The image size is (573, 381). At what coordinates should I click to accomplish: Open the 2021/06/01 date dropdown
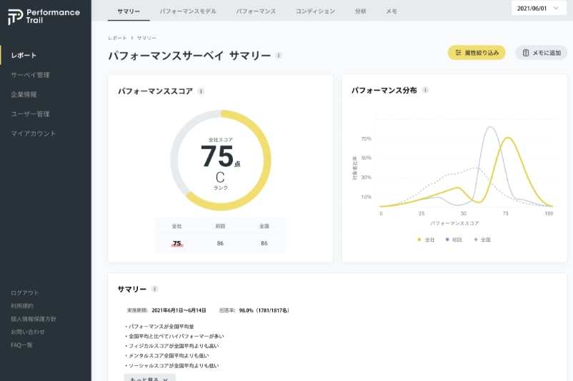[x=539, y=9]
